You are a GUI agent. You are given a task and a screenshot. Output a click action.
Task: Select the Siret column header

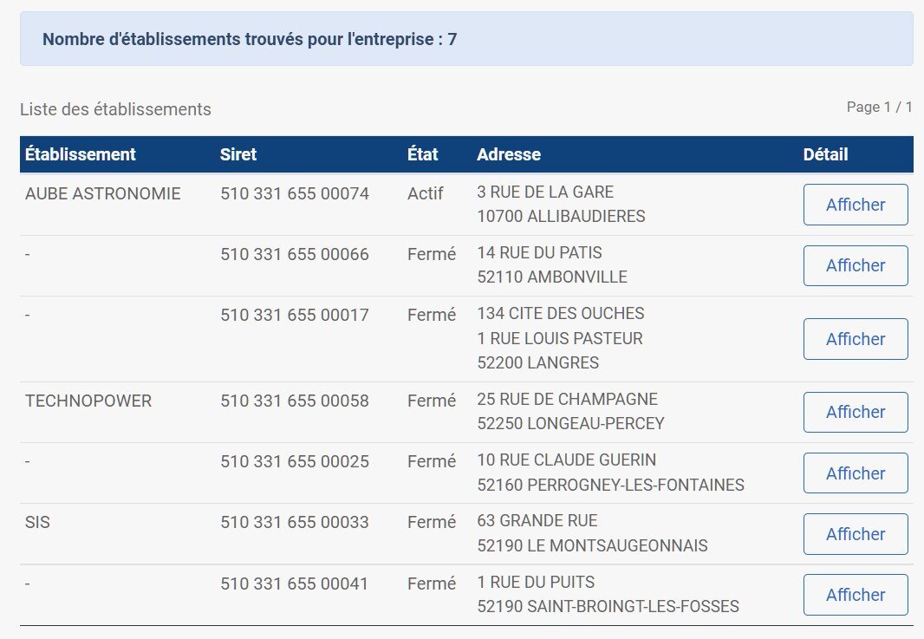pyautogui.click(x=238, y=154)
